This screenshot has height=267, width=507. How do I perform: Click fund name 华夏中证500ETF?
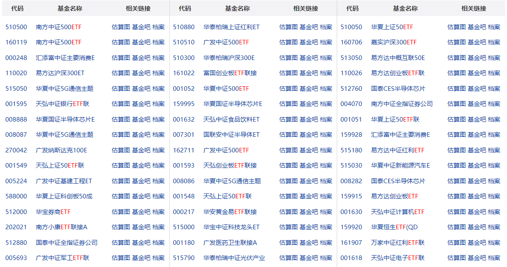[226, 89]
